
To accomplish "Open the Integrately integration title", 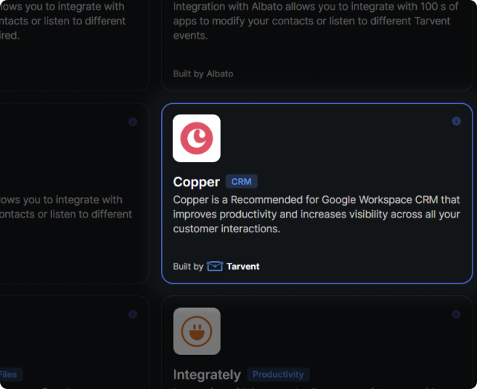I will click(x=207, y=375).
